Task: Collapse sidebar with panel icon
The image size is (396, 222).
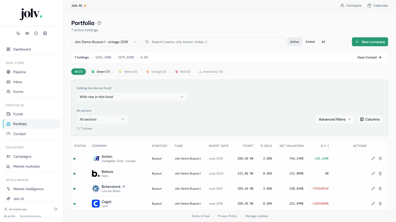Action: pos(45,33)
